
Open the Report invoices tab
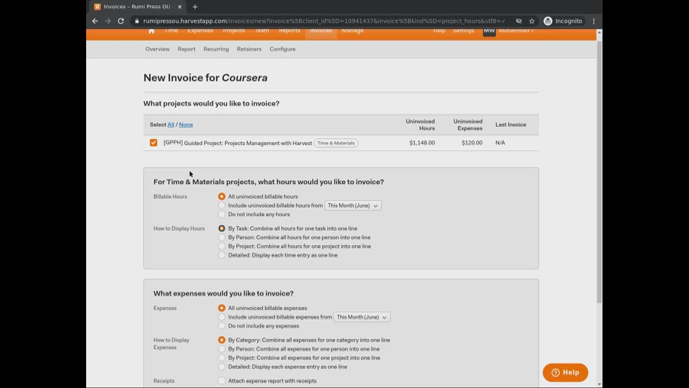(x=186, y=49)
